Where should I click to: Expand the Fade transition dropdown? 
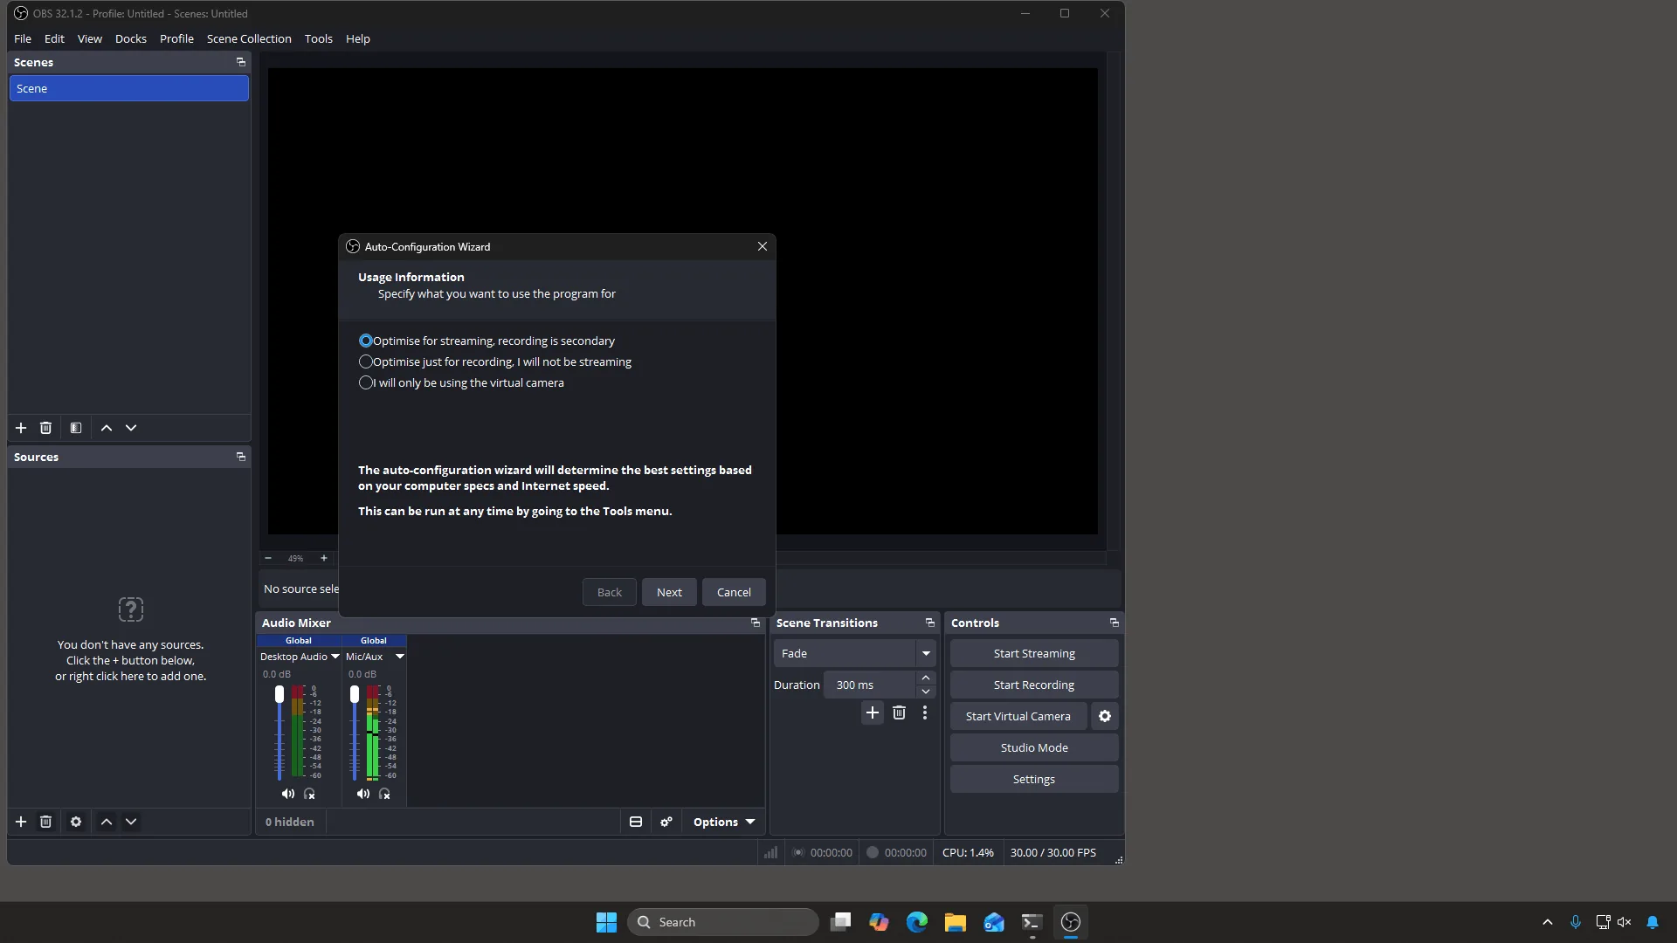pyautogui.click(x=926, y=653)
